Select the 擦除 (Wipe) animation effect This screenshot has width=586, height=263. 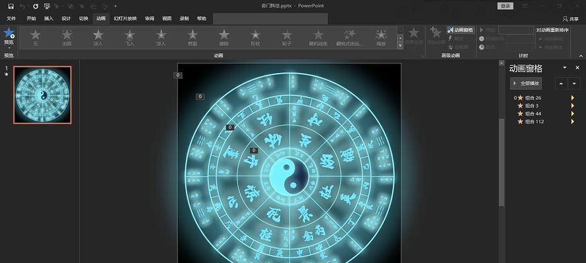click(224, 37)
